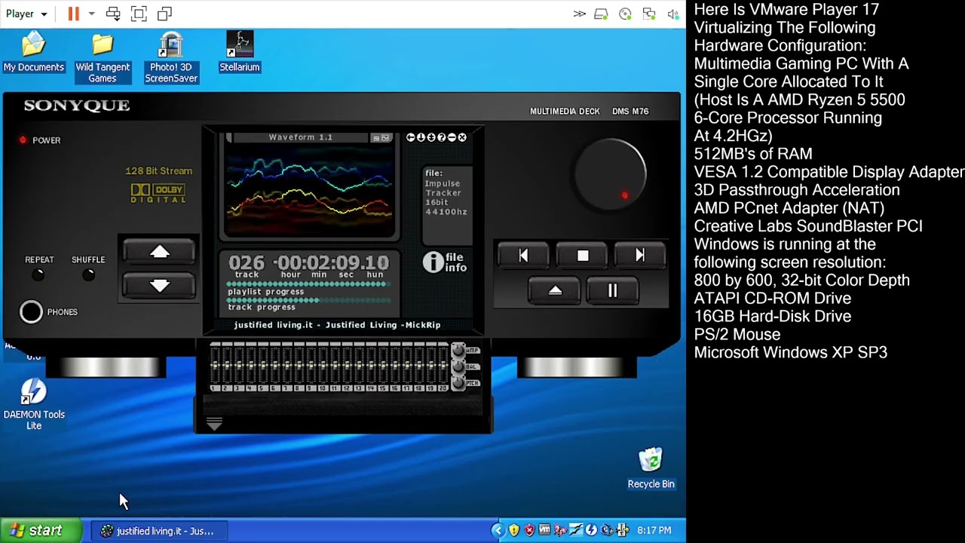Click the up arrow navigation button
This screenshot has width=965, height=543.
[159, 253]
